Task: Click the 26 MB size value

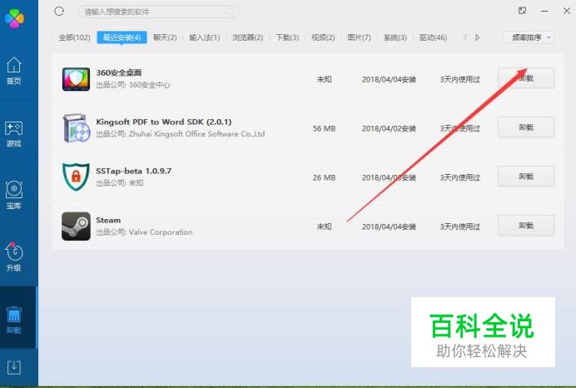Action: coord(324,178)
